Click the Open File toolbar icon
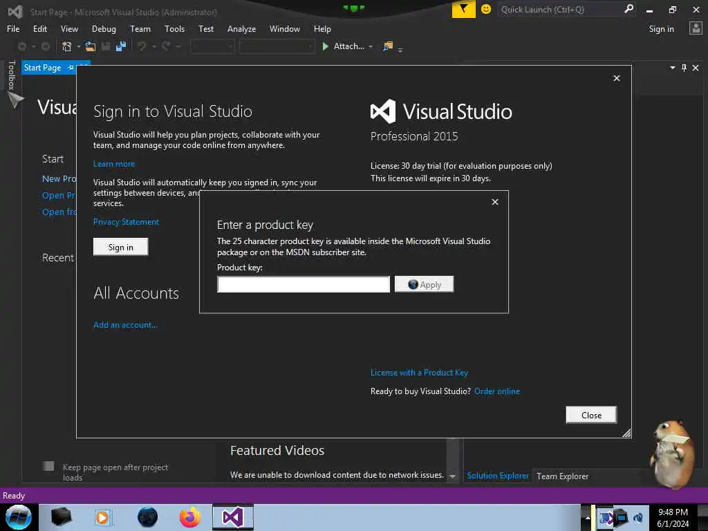Screen dimensions: 708x531 point(91,46)
